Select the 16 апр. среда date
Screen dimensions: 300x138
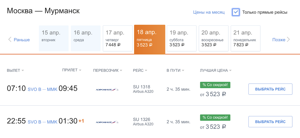[85, 38]
